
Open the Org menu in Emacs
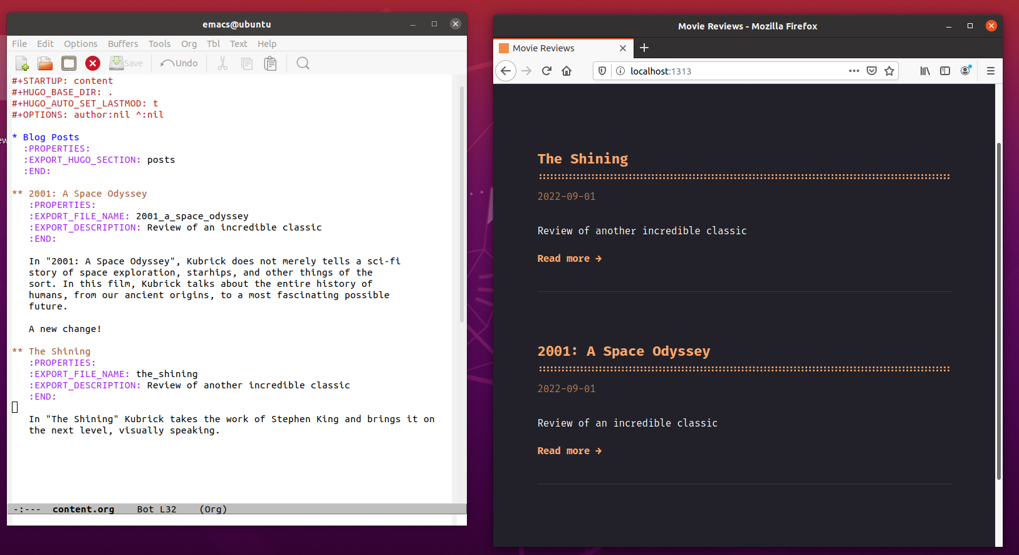tap(189, 44)
